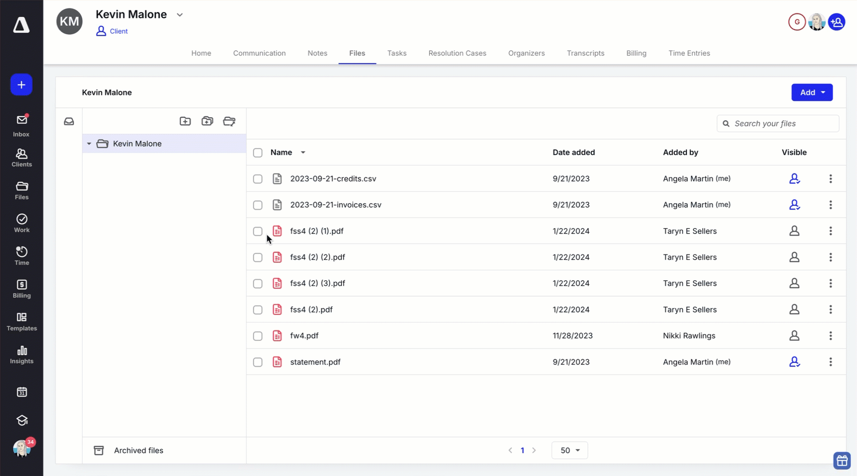Click the calendar widget icon at bottom right
This screenshot has height=476, width=857.
[842, 461]
